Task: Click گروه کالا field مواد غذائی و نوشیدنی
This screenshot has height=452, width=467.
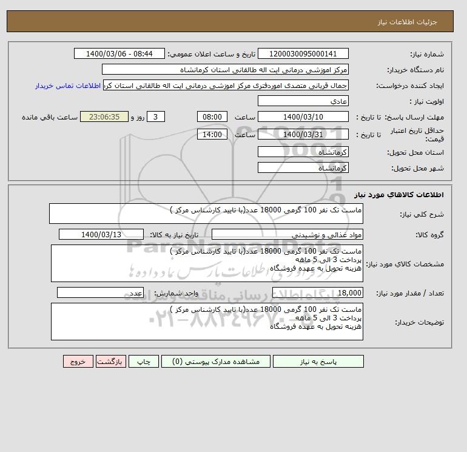Action: [287, 234]
